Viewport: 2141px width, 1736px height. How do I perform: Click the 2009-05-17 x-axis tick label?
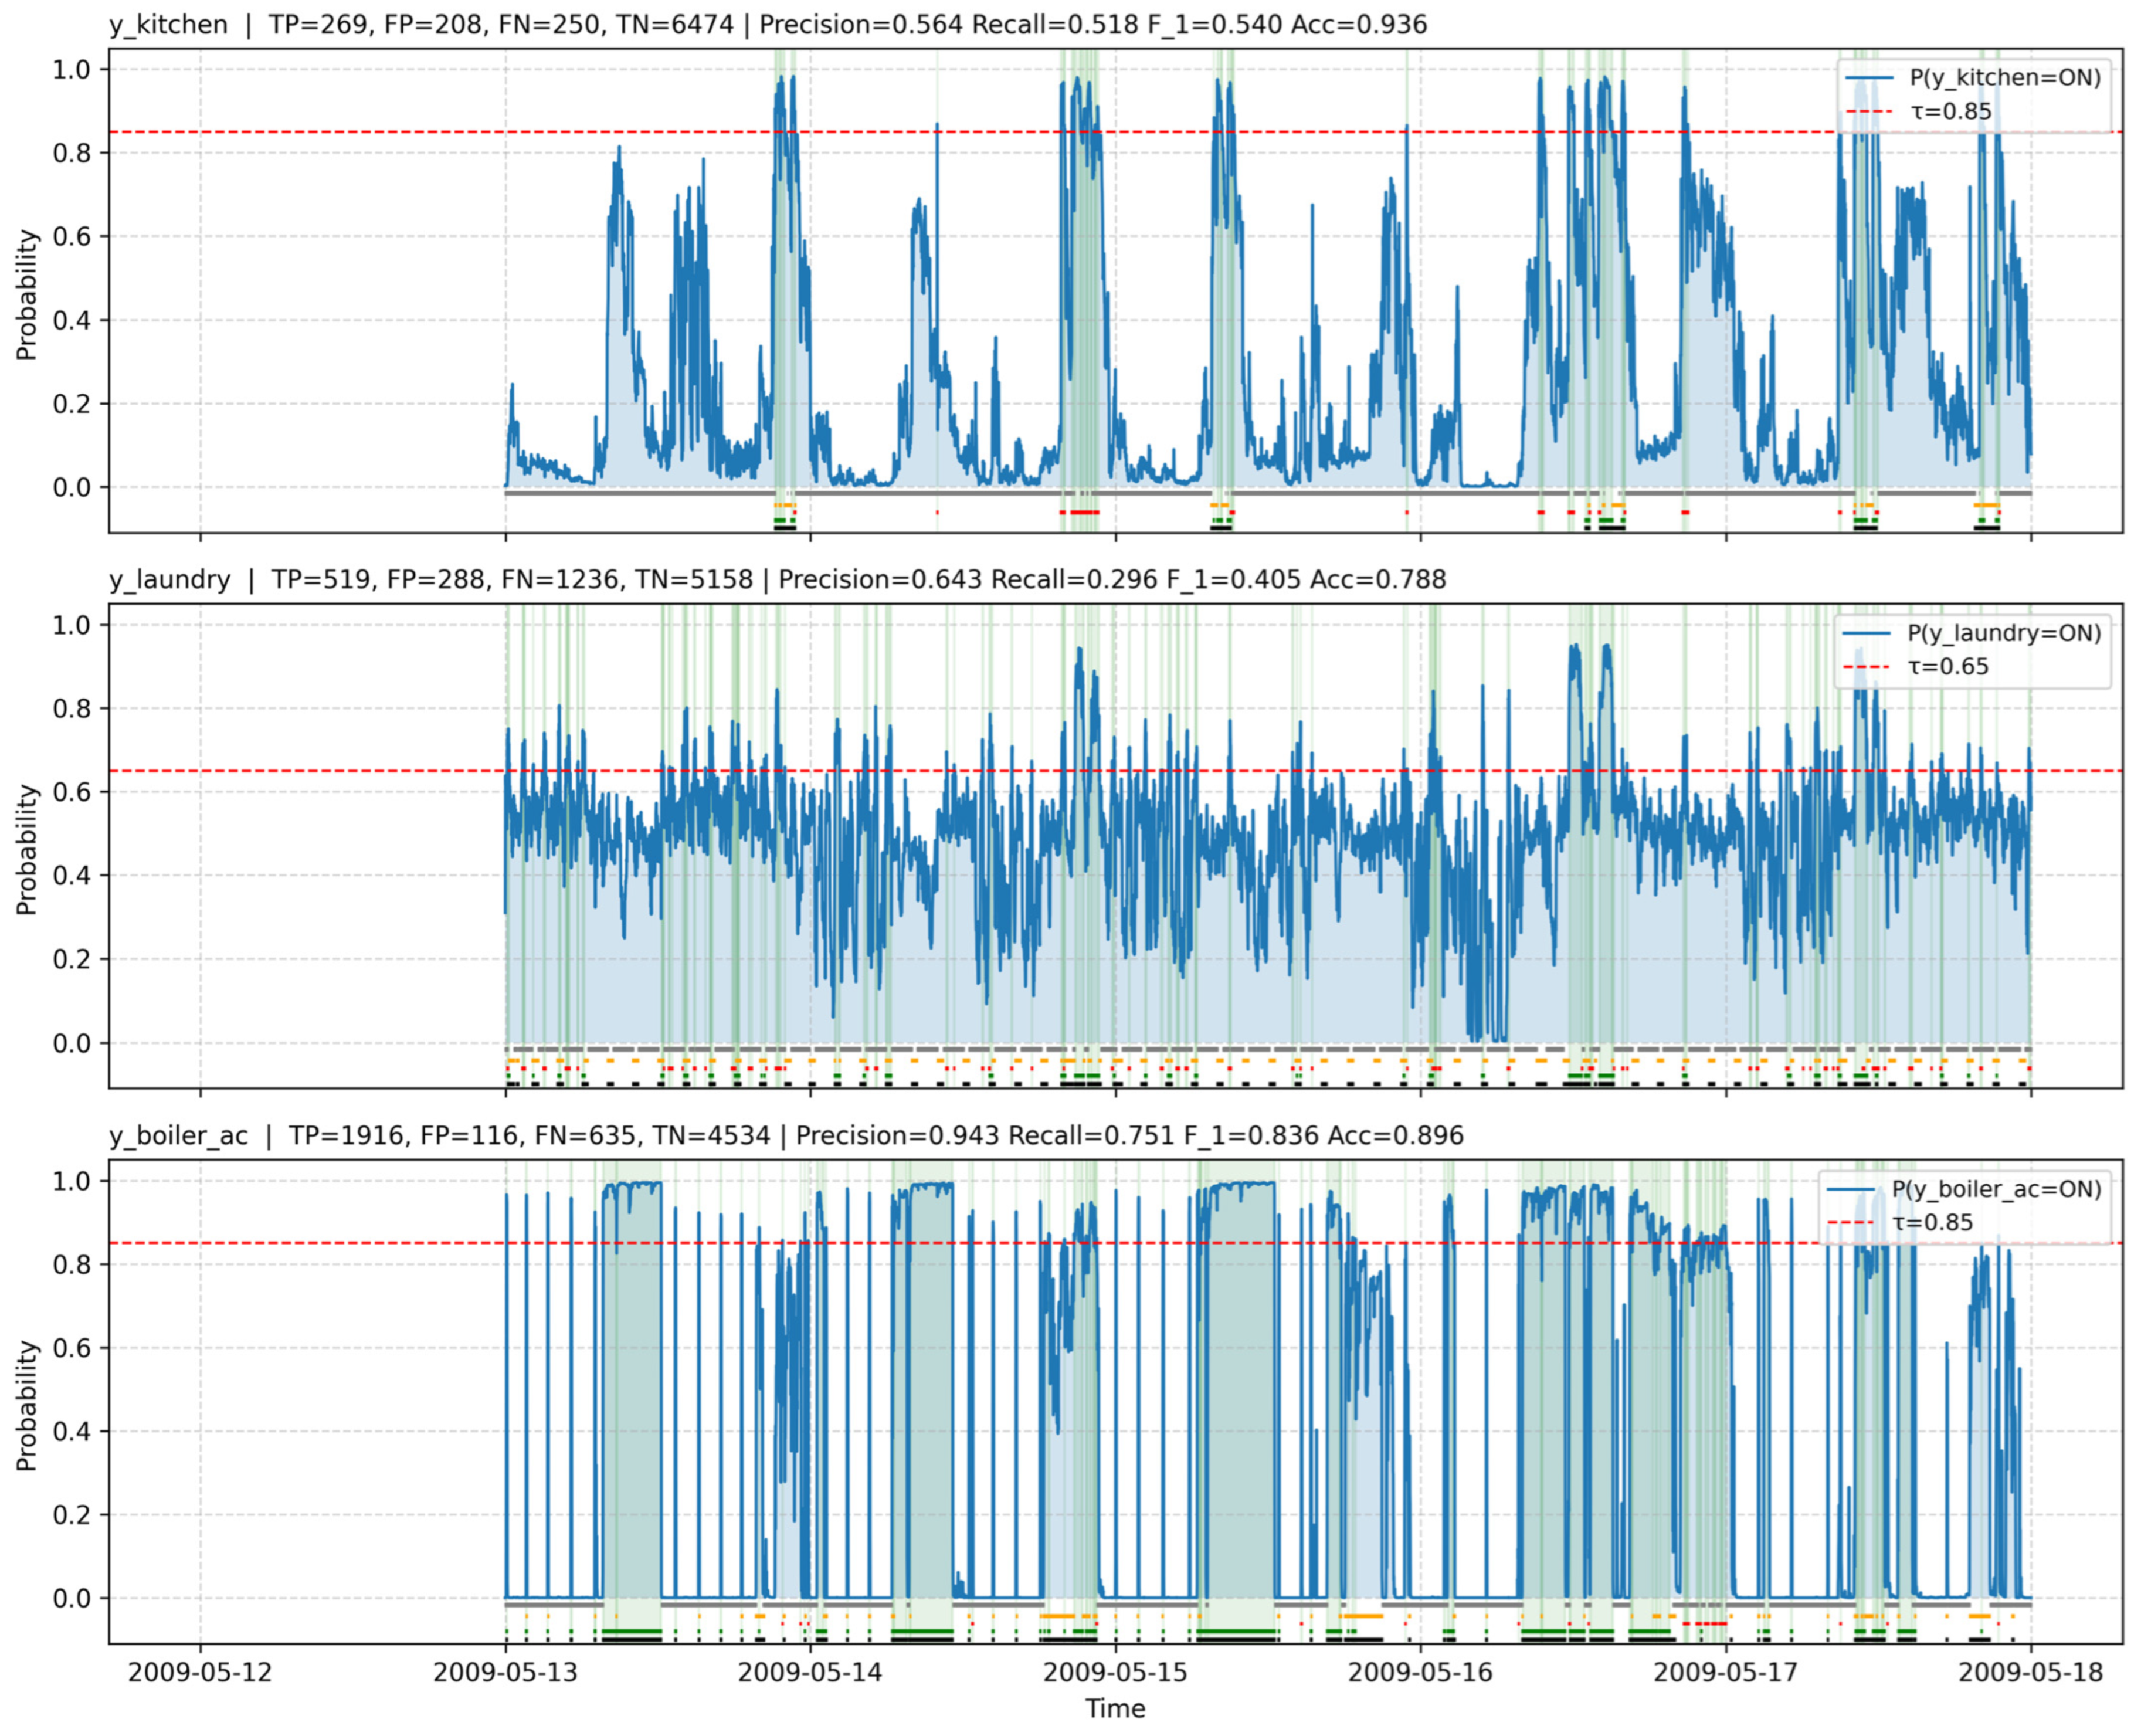pos(1726,1672)
